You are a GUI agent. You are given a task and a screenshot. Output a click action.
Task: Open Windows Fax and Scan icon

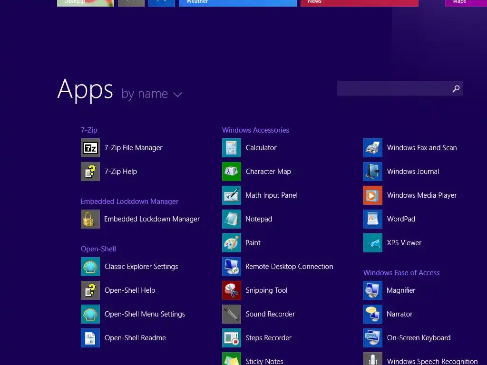[x=373, y=148]
